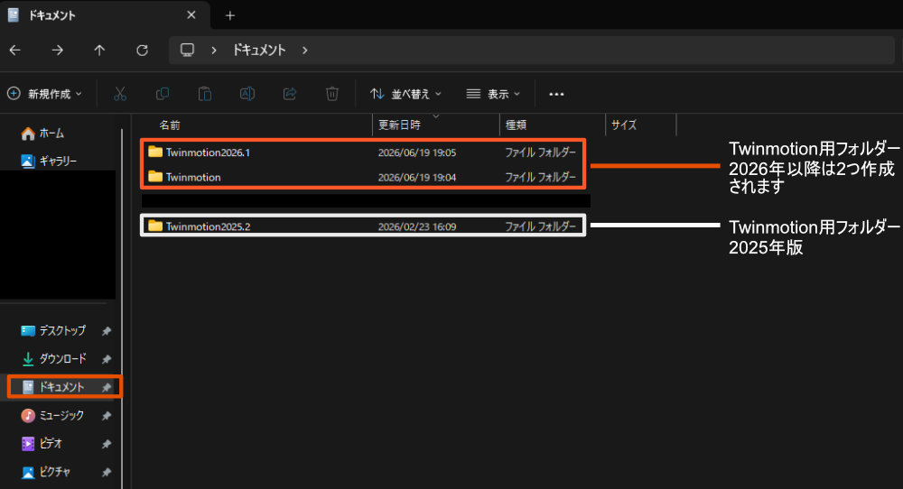Sort by 種類 column header

(x=516, y=125)
